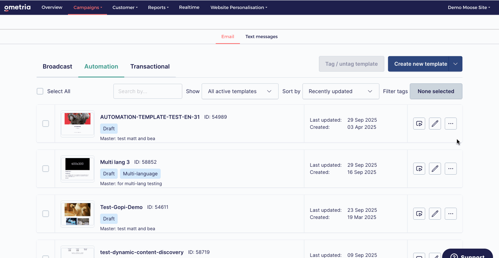Check the Select All checkbox
The image size is (499, 258).
[x=40, y=91]
